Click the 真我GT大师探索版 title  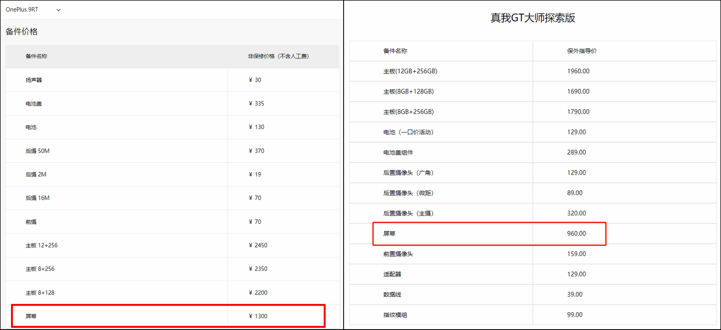point(533,18)
